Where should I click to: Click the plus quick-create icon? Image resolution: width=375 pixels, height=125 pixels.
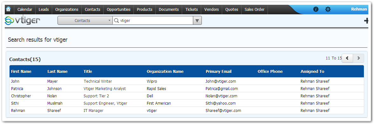[x=366, y=21]
